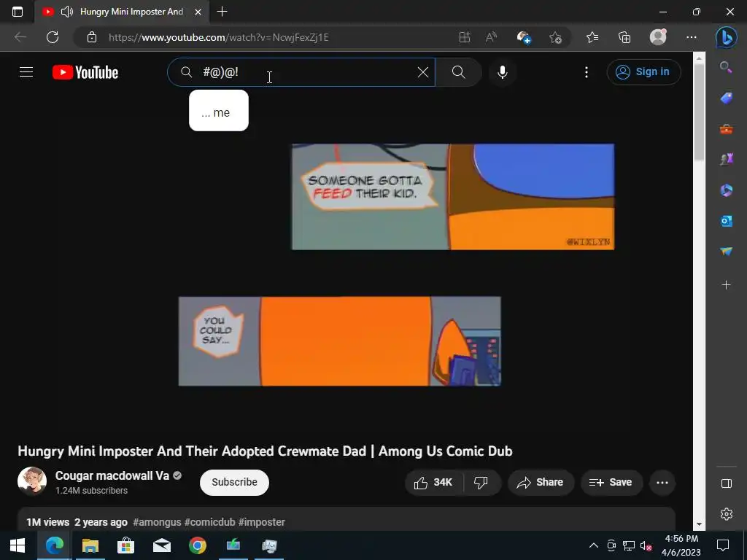Open a new browser tab
The width and height of the screenshot is (747, 560).
point(222,12)
